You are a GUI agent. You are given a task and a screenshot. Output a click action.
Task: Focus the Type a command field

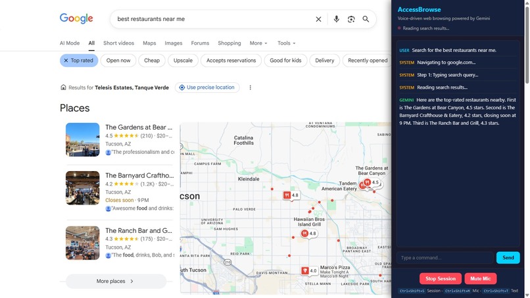445,258
